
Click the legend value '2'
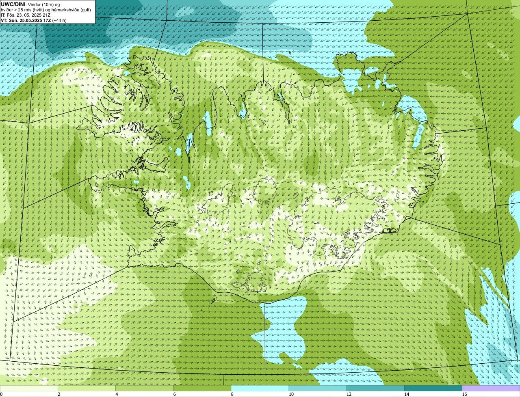[59, 394]
